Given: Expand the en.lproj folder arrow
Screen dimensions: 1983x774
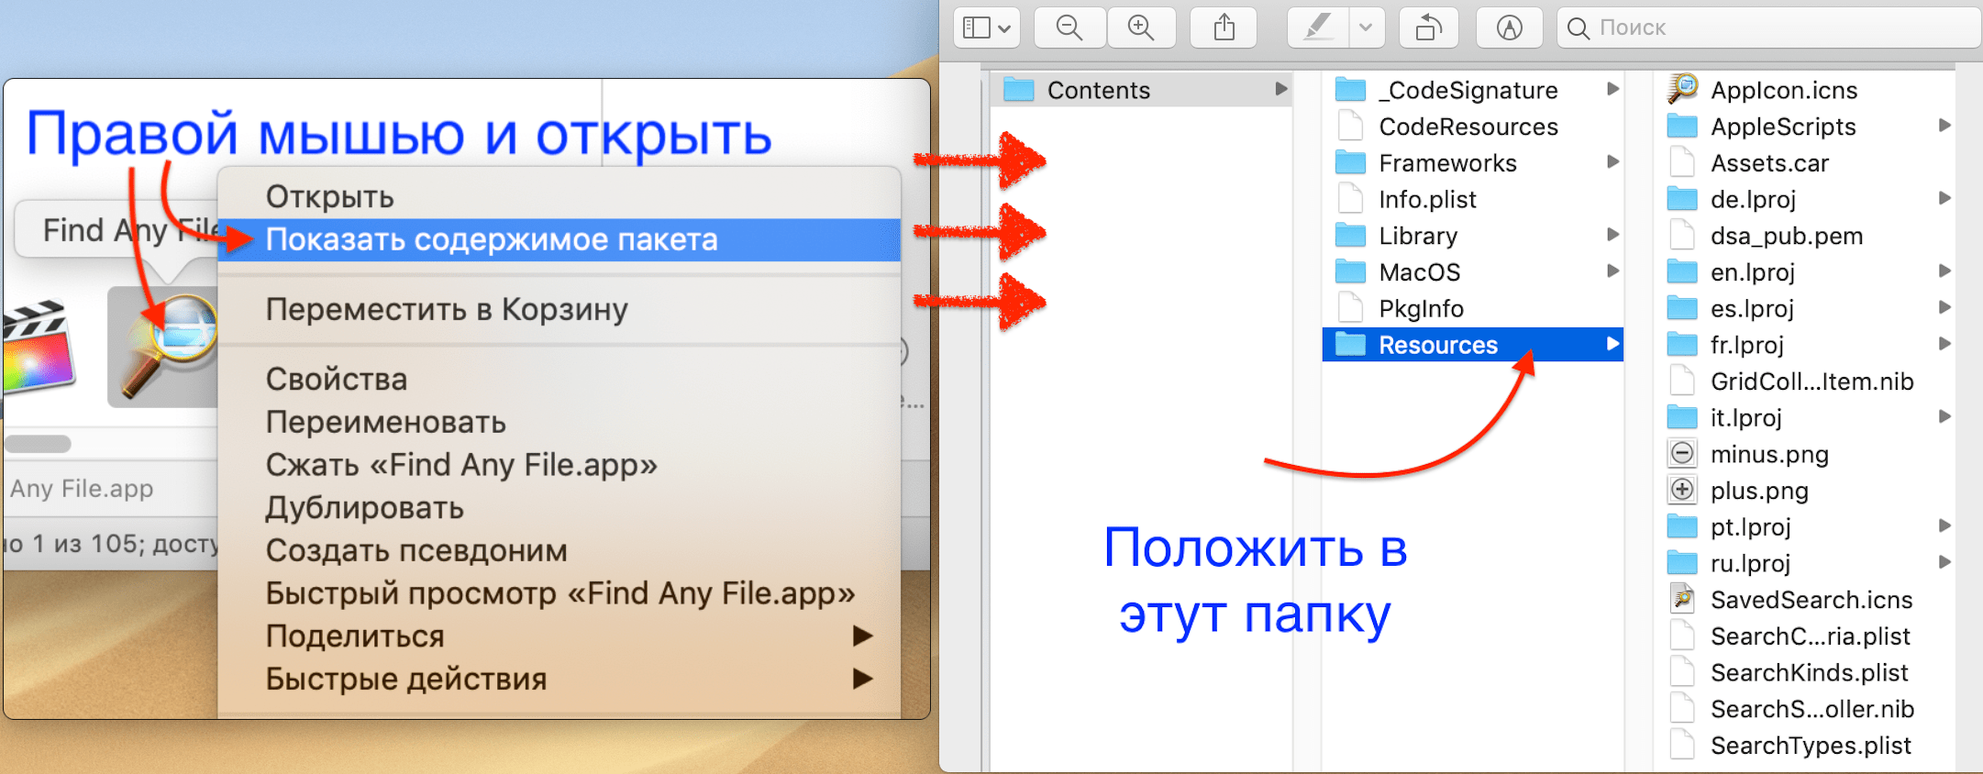Looking at the screenshot, I should tap(1944, 271).
